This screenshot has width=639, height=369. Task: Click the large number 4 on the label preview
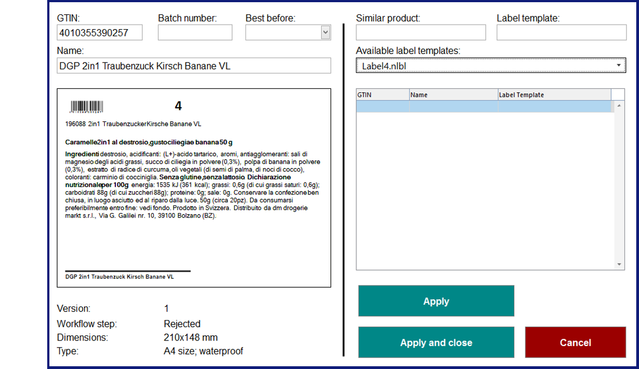(178, 106)
